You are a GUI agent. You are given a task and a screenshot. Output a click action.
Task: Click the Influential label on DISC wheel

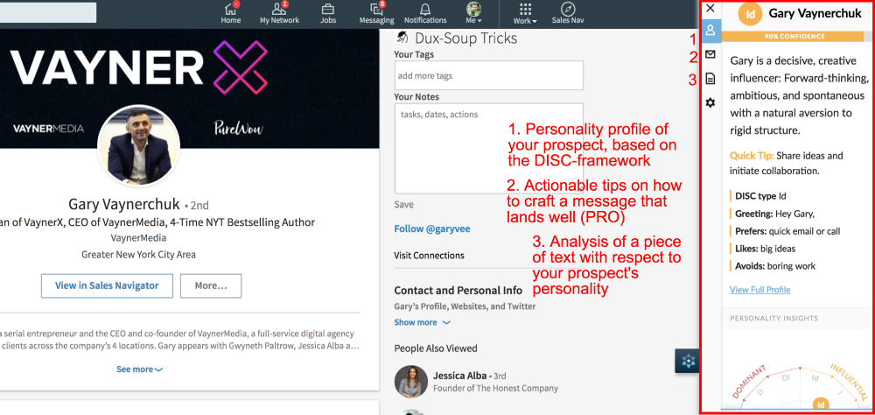pyautogui.click(x=850, y=383)
